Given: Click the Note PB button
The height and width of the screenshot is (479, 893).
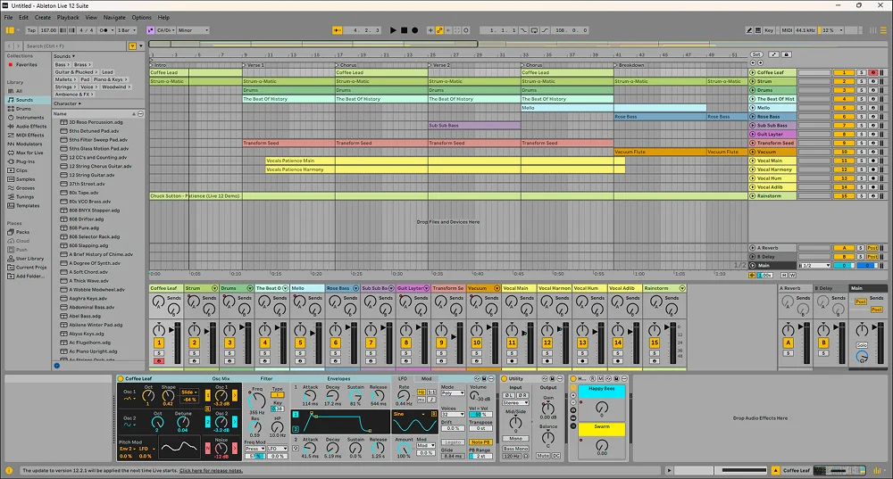Looking at the screenshot, I should (480, 442).
